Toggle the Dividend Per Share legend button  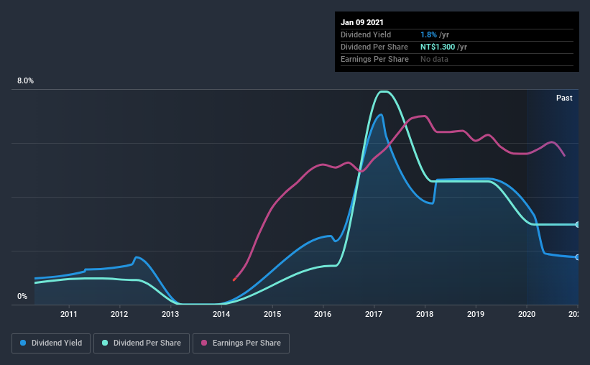pos(142,343)
